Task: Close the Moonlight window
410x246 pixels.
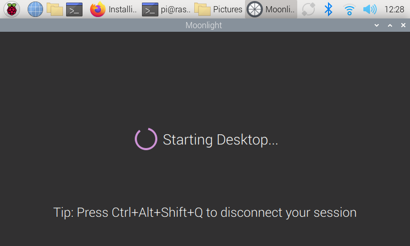Action: click(402, 25)
